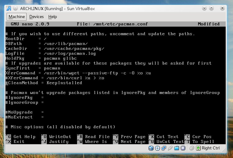Viewport: 233px width, 158px height.
Task: Click the 'GNU nano 2.0.9' header text
Action: pos(30,24)
